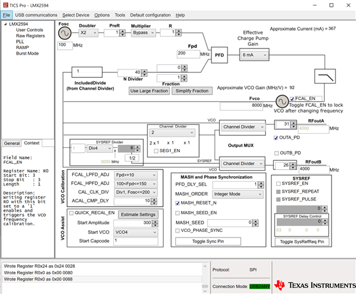Image resolution: width=356 pixels, height=294 pixels.
Task: Click the green USB2ANY connection indicator
Action: click(x=260, y=287)
